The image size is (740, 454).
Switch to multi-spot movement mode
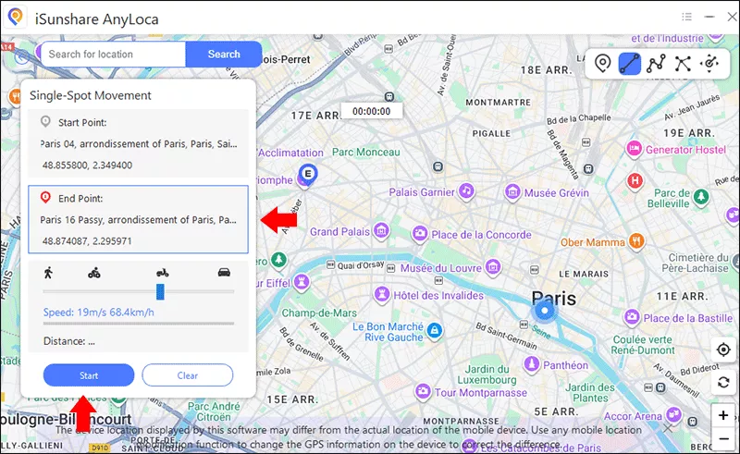point(656,63)
